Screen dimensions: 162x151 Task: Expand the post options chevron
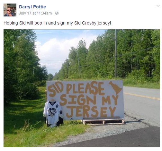(158, 6)
